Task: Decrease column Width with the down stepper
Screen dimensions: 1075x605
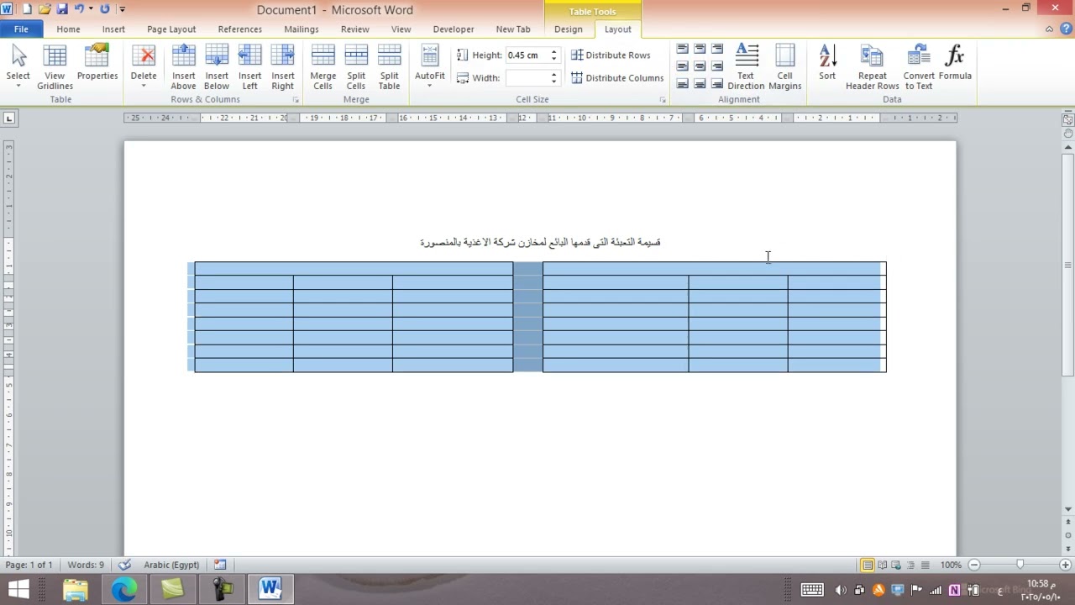Action: [x=553, y=82]
